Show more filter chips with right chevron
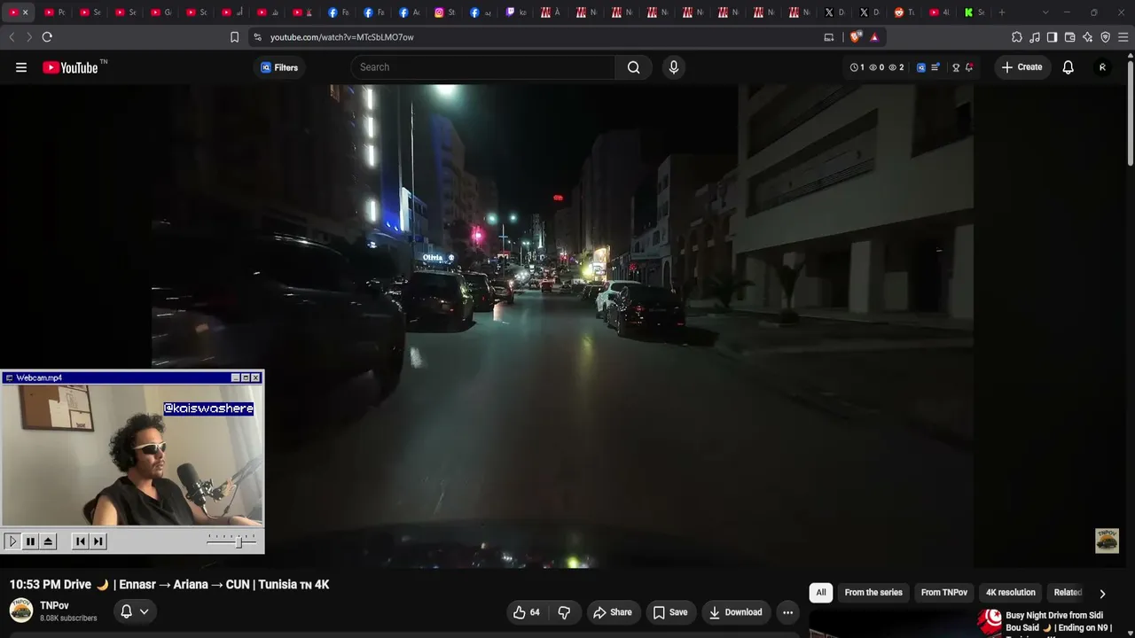Viewport: 1135px width, 638px height. 1102,594
